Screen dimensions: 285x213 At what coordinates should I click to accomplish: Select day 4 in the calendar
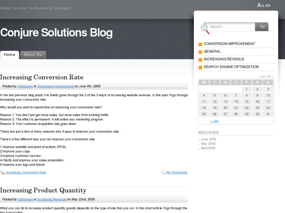204,95
